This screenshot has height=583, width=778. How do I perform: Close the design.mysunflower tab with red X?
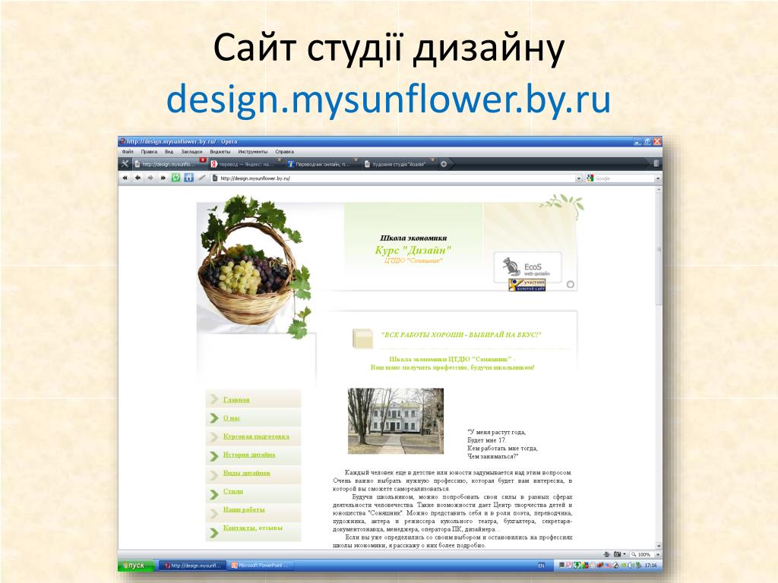pyautogui.click(x=202, y=160)
